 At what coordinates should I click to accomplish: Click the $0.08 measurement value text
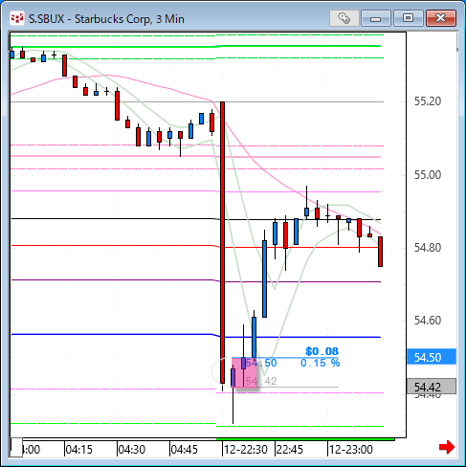322,351
